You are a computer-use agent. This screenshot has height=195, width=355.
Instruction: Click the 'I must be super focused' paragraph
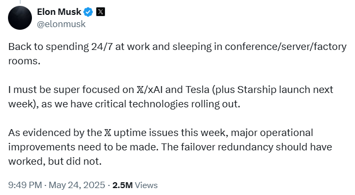click(171, 97)
